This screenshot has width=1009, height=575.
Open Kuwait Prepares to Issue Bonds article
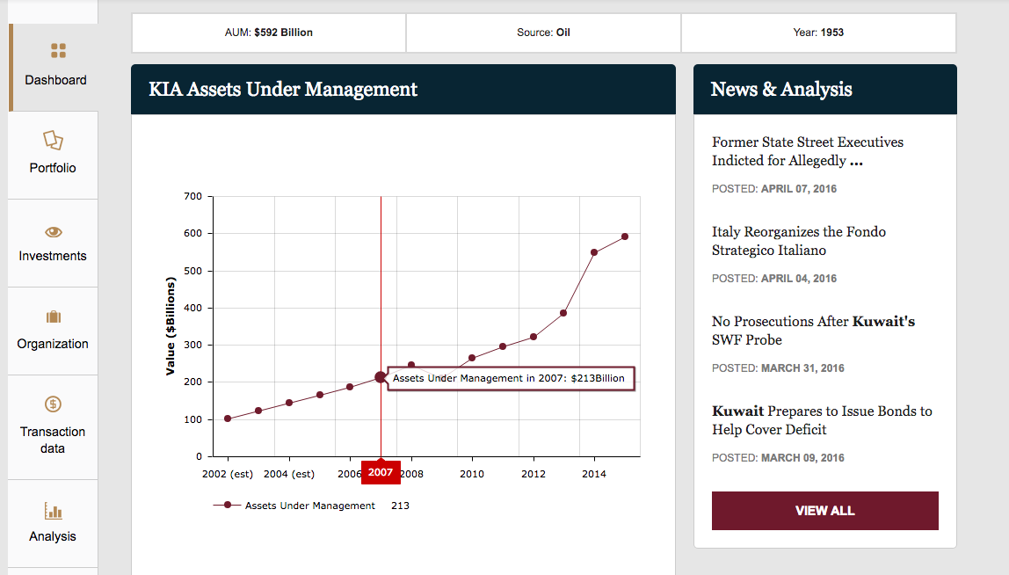click(x=822, y=420)
